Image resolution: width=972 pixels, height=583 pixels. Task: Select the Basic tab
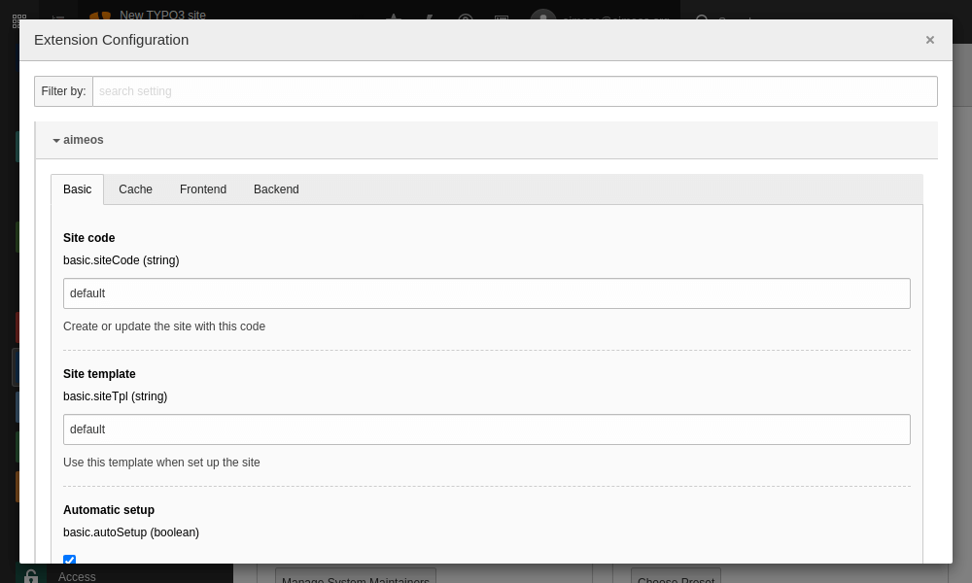[x=78, y=189]
